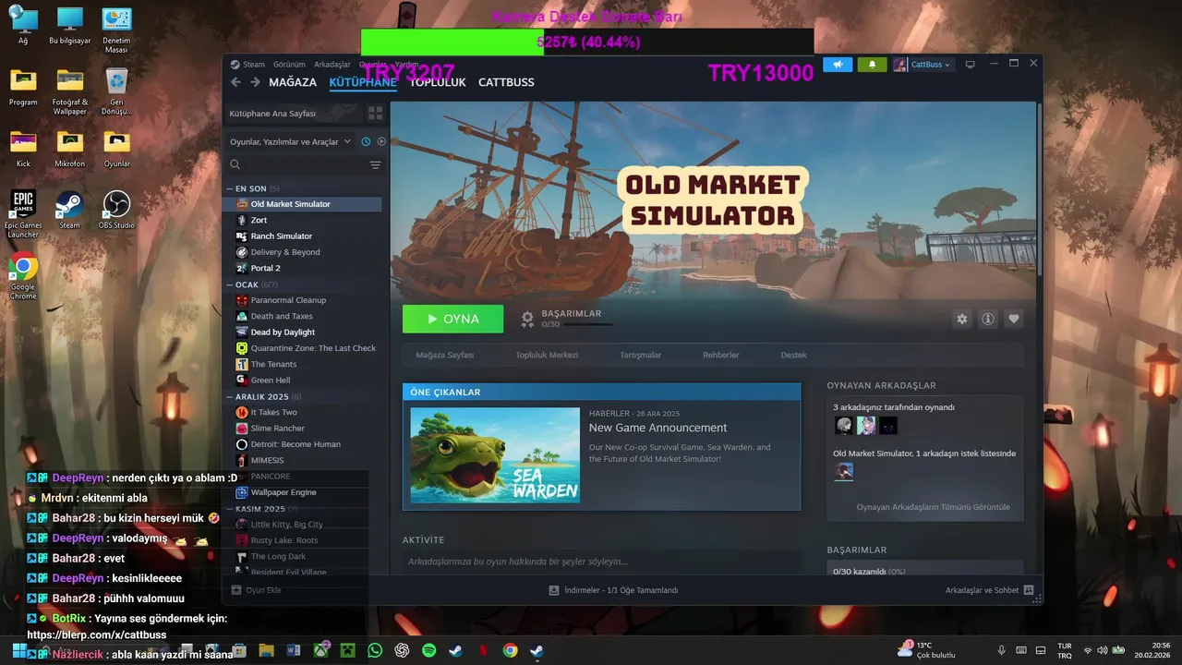Open the game settings gear icon

pyautogui.click(x=962, y=319)
